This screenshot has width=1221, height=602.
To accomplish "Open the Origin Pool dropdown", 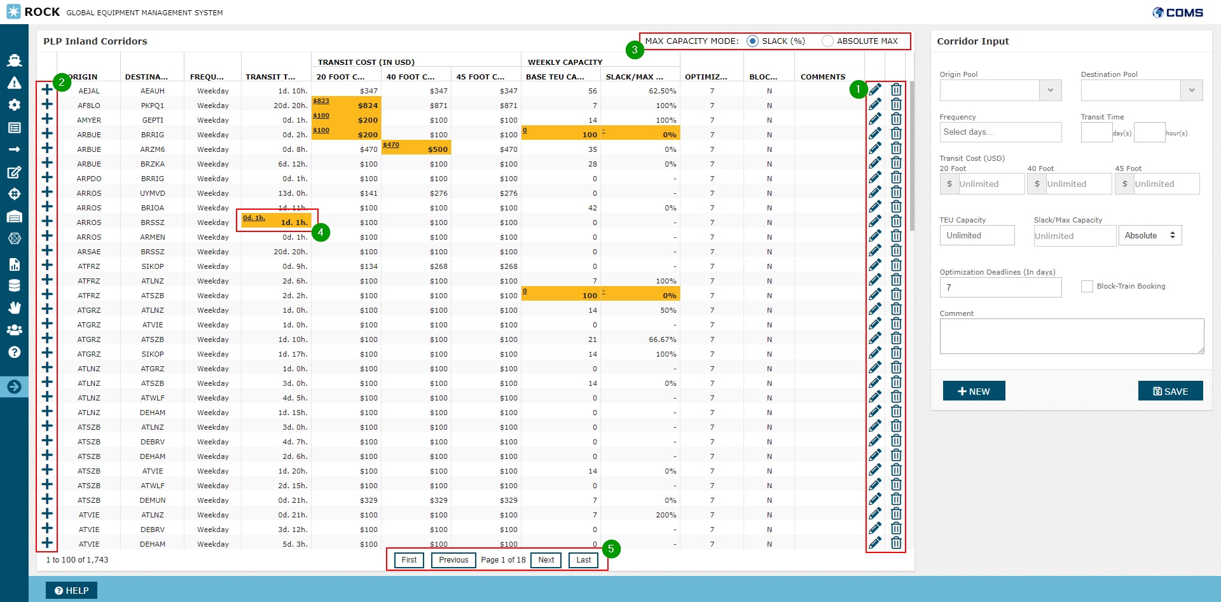I will (1050, 90).
